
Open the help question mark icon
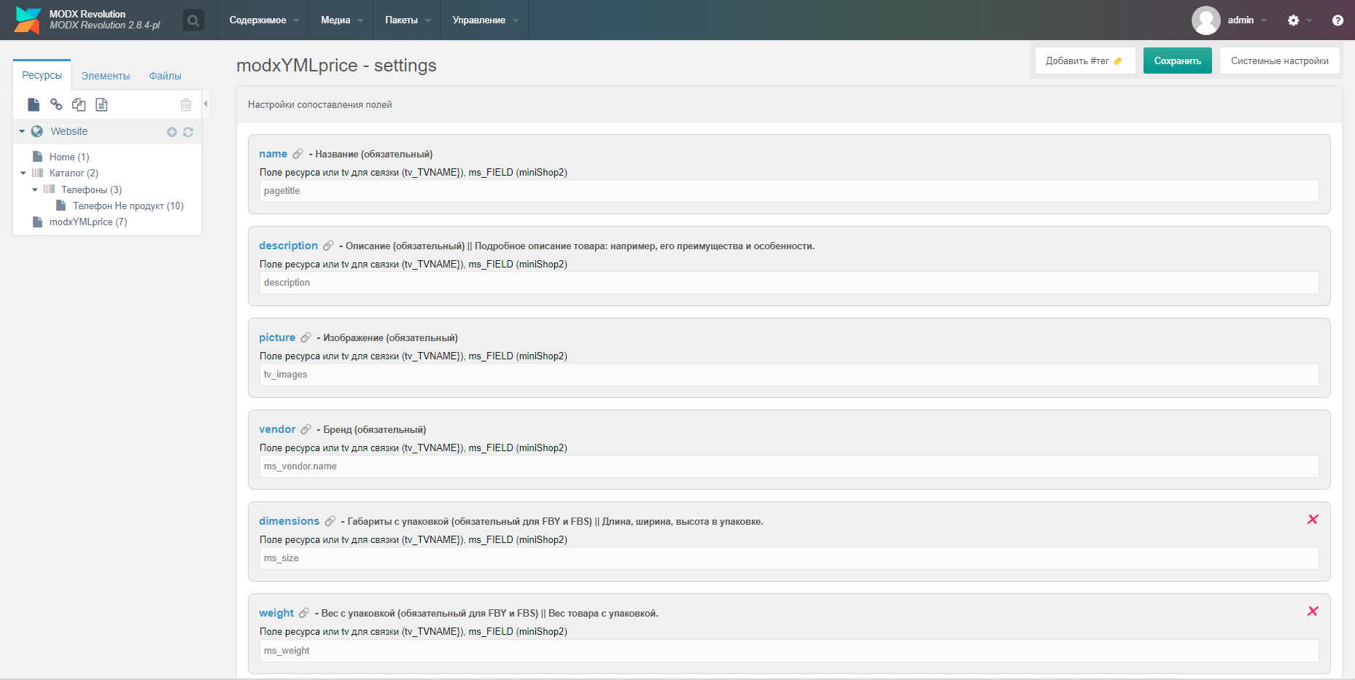(1337, 20)
